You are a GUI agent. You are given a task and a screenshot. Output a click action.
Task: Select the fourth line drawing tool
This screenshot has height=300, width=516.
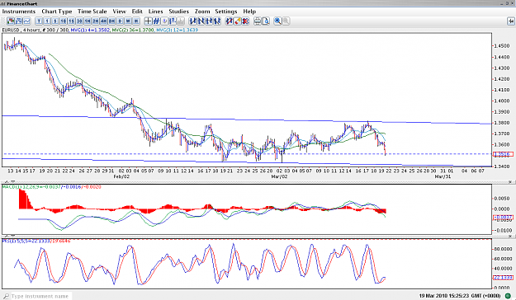pyautogui.click(x=217, y=21)
